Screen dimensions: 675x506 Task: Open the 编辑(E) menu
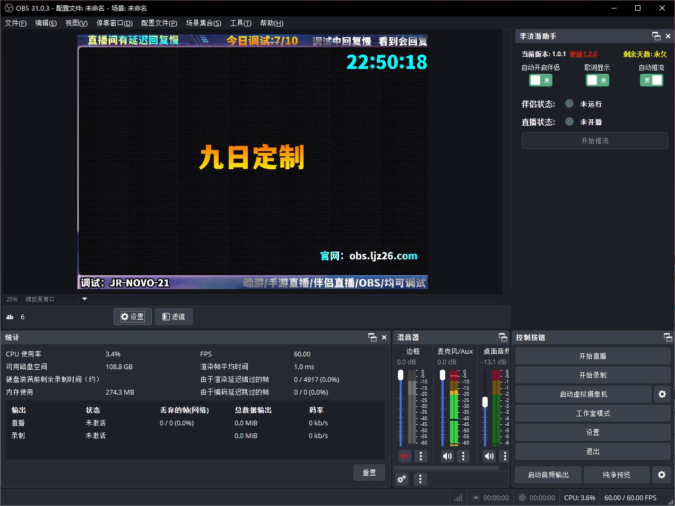point(46,23)
